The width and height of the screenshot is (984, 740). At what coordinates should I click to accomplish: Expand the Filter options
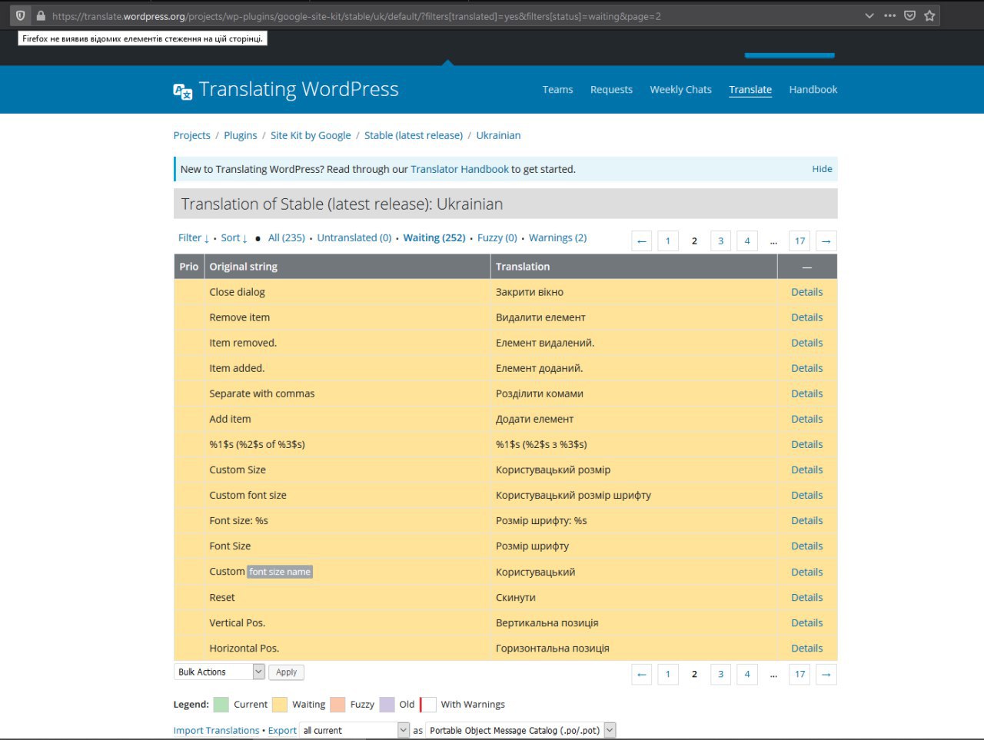point(194,238)
